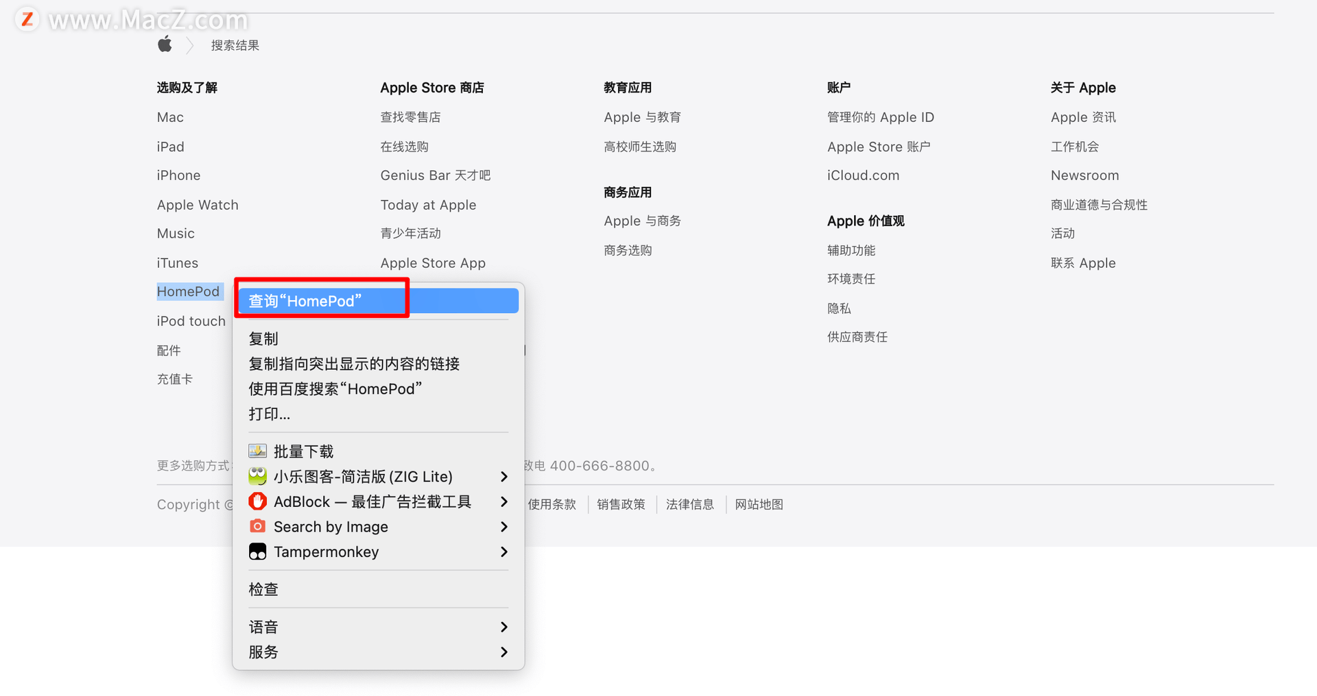Click the ZIG Lite frog icon
1317x696 pixels.
point(257,476)
